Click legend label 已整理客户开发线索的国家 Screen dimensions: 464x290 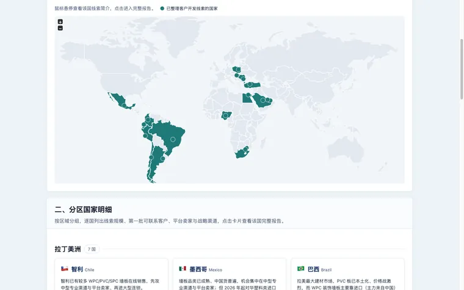click(192, 9)
